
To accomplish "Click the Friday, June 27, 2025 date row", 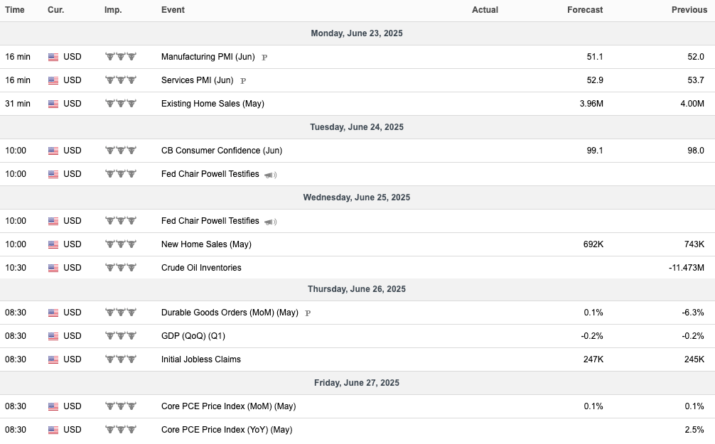I will [357, 383].
